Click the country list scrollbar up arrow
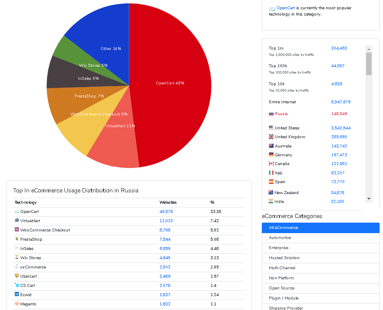Viewport: 383px width, 310px height. pos(369,49)
